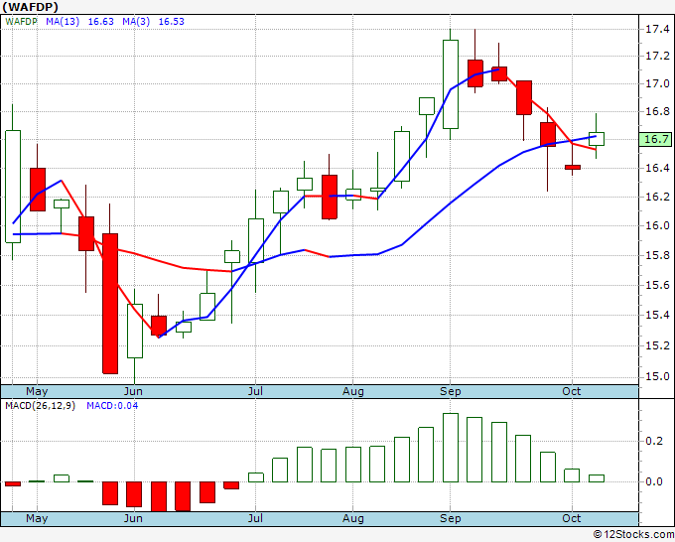Click the MA(3) legend label
The width and height of the screenshot is (675, 542).
[136, 22]
